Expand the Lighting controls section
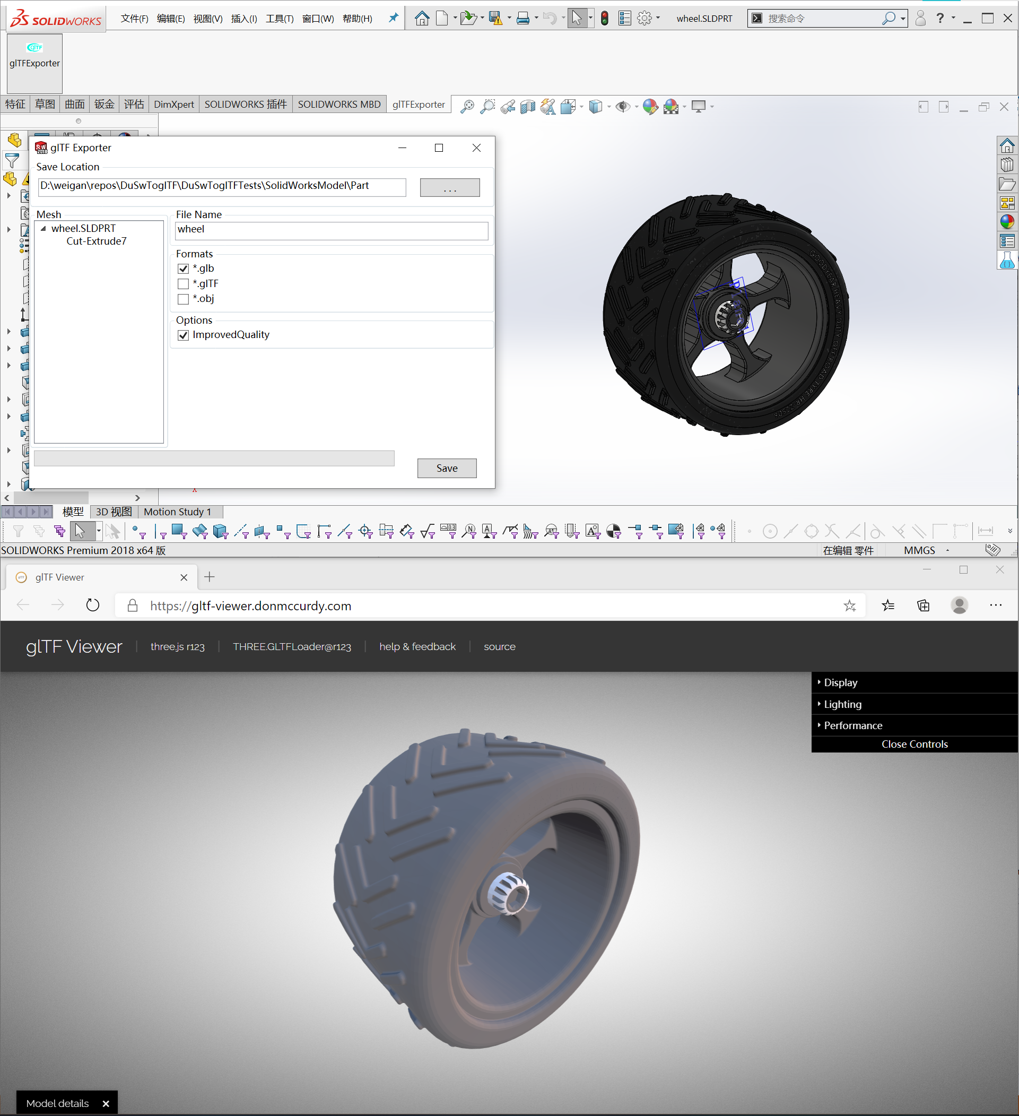The image size is (1019, 1116). (842, 704)
